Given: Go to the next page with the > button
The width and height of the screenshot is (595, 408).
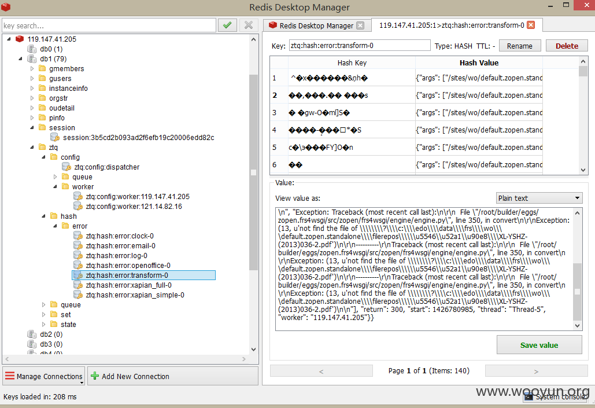Looking at the screenshot, I should tap(536, 371).
